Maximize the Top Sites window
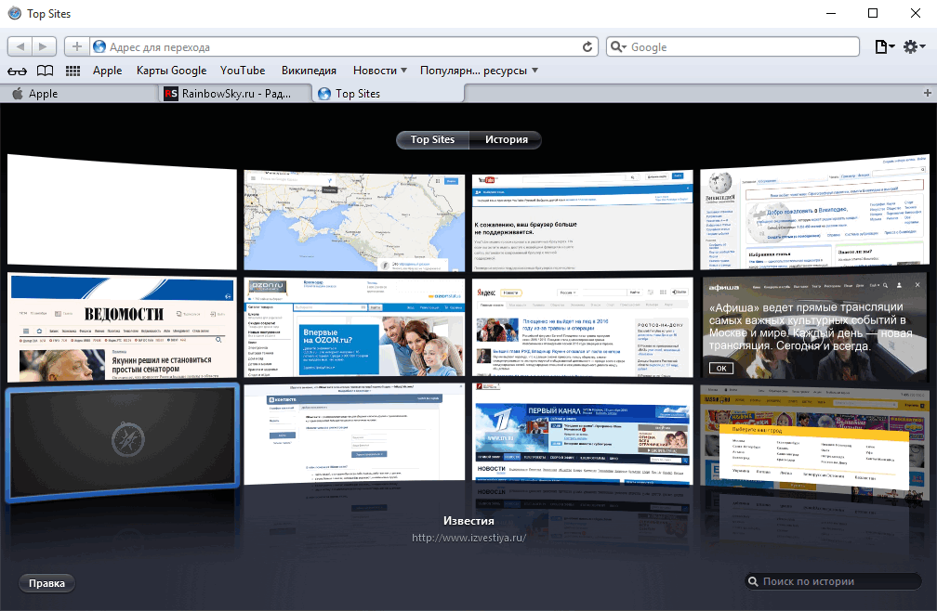Image resolution: width=937 pixels, height=611 pixels. click(x=873, y=13)
